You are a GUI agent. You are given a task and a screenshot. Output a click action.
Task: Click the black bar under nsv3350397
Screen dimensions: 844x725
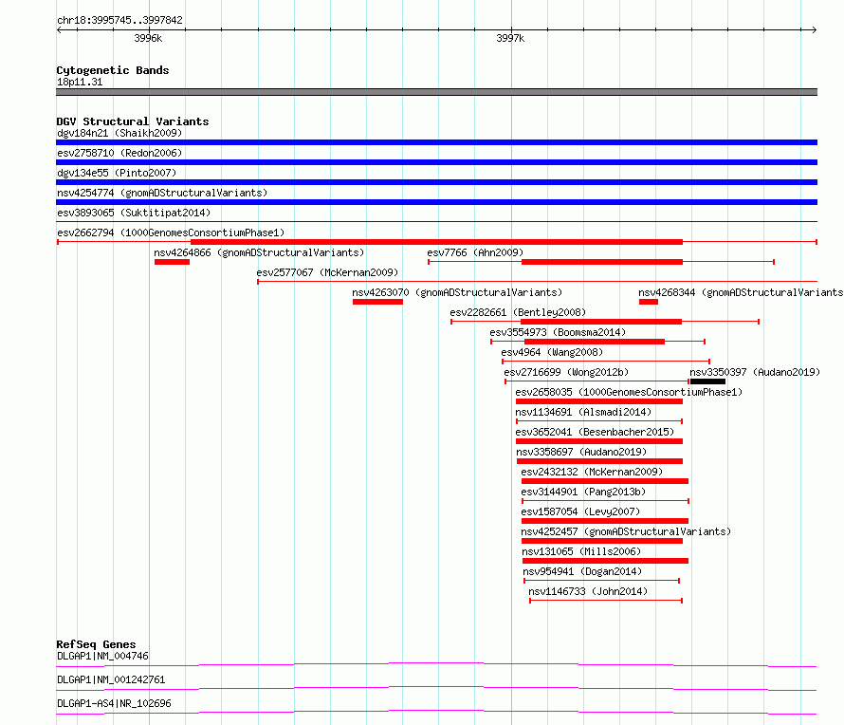pyautogui.click(x=707, y=381)
